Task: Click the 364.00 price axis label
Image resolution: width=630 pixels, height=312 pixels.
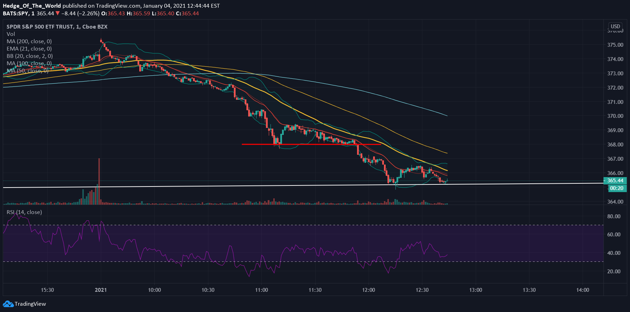Action: (615, 201)
